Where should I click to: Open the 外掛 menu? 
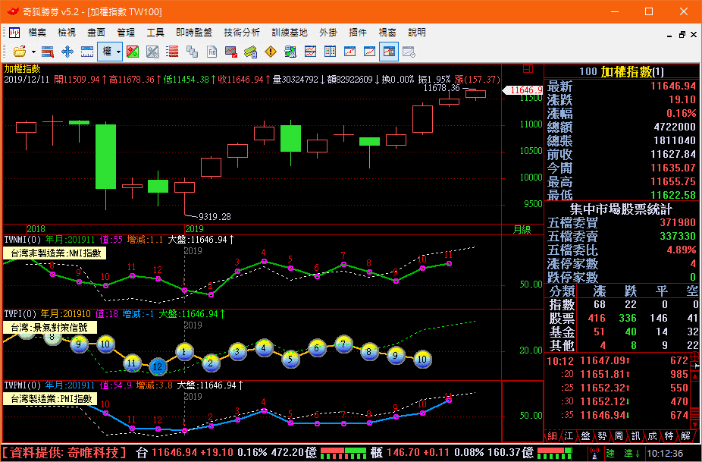(328, 33)
